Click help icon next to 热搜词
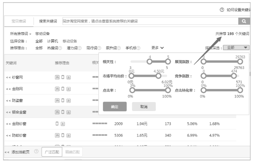Image resolution: width=253 pixels, height=163 pixels. (x=60, y=48)
